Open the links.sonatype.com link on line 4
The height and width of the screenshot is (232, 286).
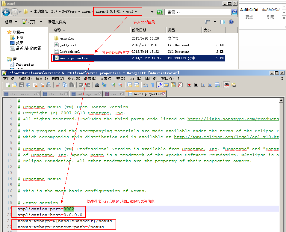pos(233,119)
